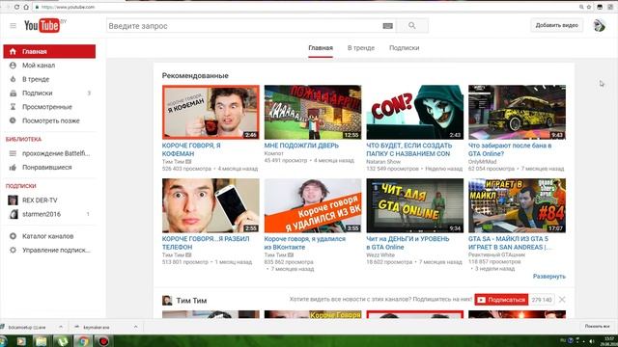
Task: Click the plus circle icon for Каталог каналов
Action: point(13,236)
